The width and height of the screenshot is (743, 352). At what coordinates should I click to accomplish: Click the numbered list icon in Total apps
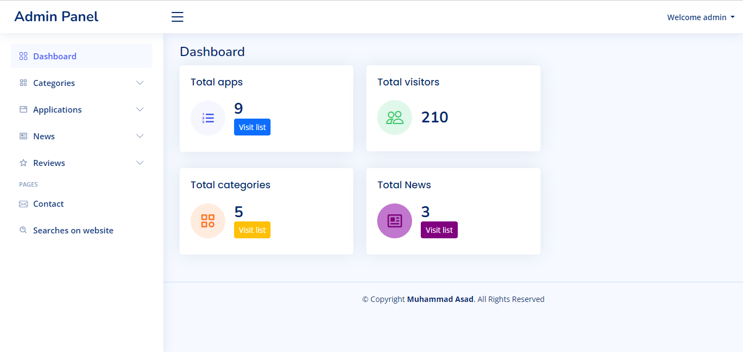click(x=208, y=118)
